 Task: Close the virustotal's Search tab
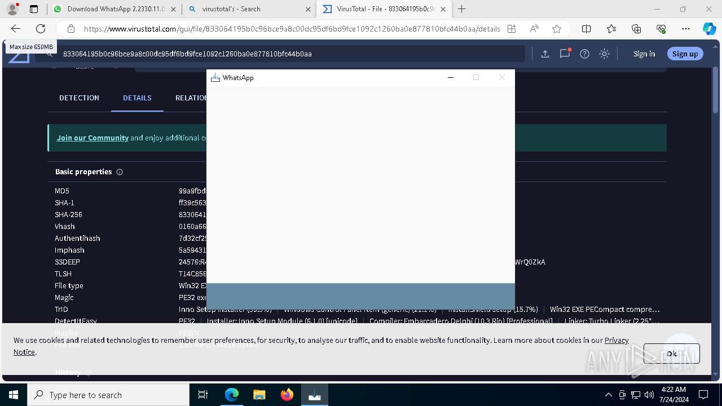click(x=308, y=9)
